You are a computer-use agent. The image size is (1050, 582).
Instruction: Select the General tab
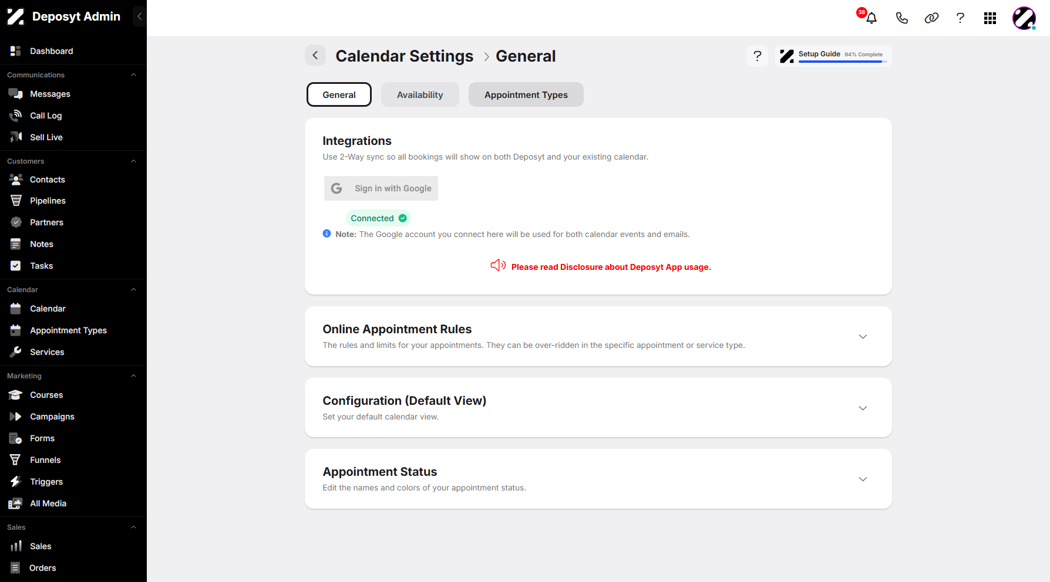(x=339, y=94)
